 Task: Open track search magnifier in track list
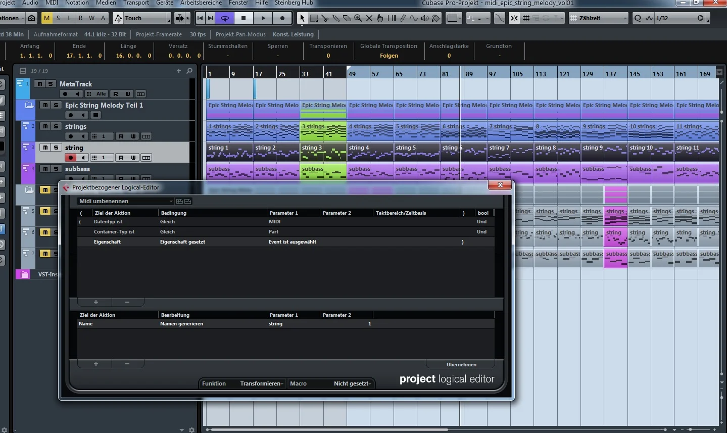[189, 71]
